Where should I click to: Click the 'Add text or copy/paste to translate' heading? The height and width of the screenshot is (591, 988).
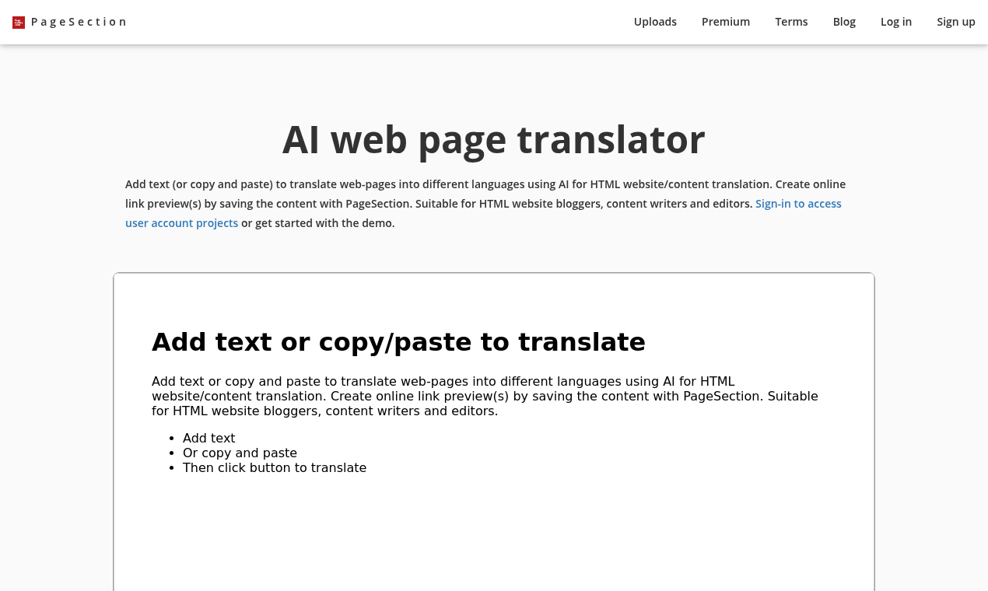click(x=398, y=342)
